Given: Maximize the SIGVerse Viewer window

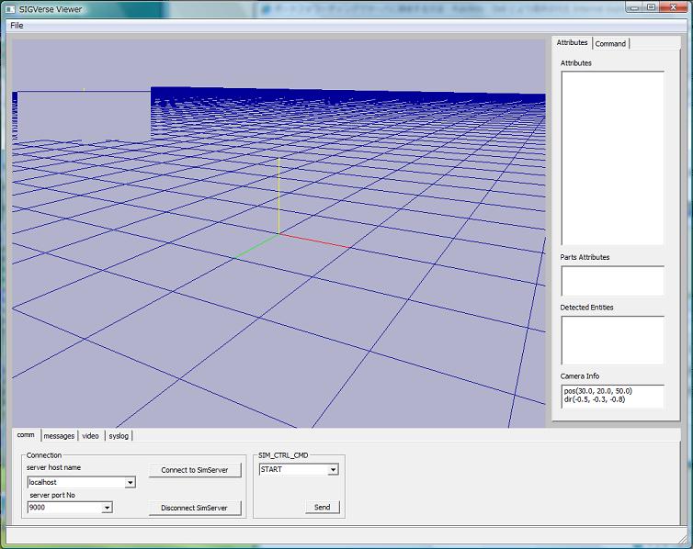Looking at the screenshot, I should coord(652,7).
